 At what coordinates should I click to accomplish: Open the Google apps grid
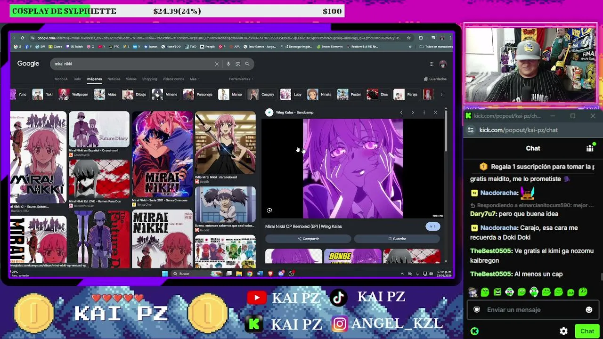pyautogui.click(x=431, y=64)
